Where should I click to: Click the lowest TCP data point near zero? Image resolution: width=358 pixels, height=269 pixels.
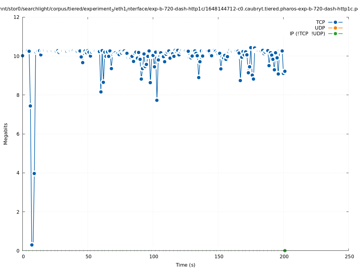click(32, 245)
